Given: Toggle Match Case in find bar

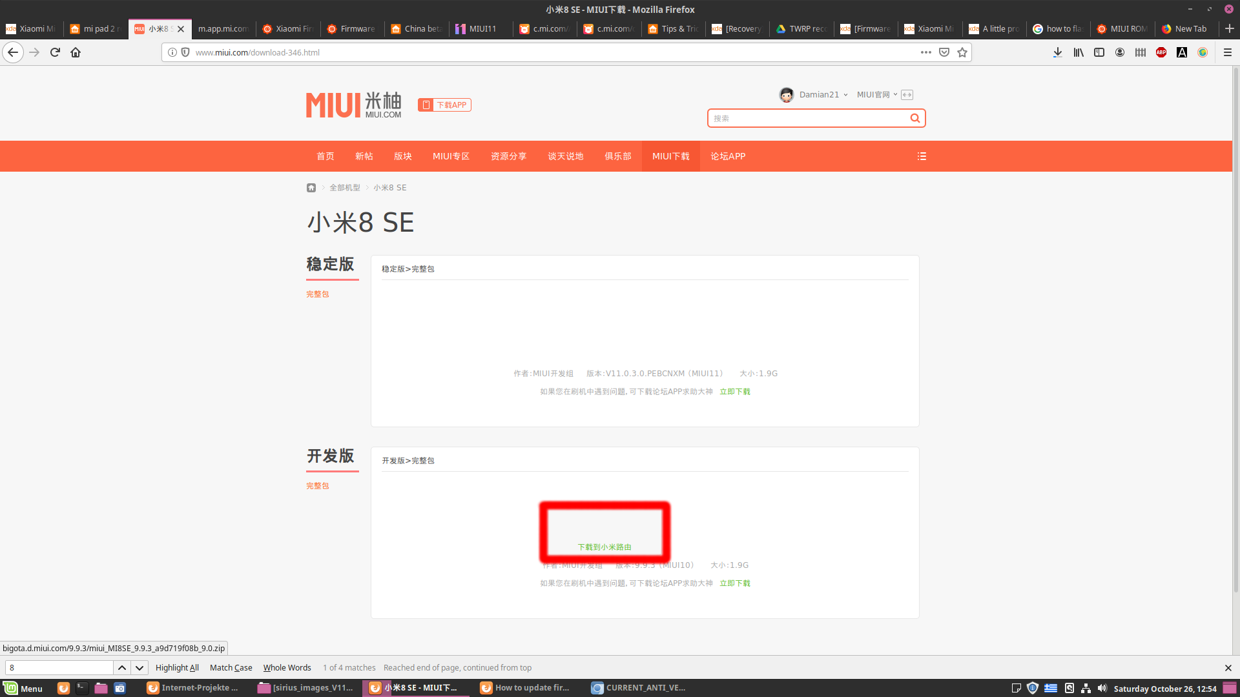Looking at the screenshot, I should point(231,668).
